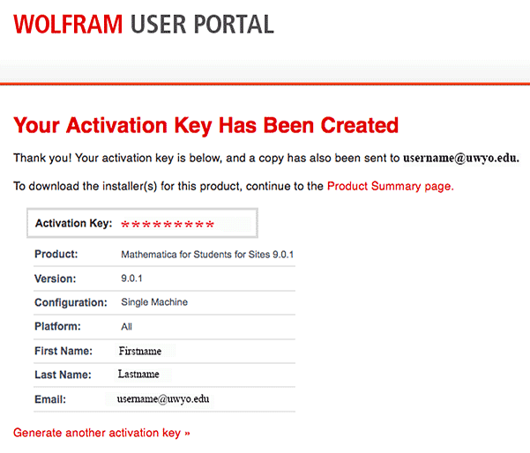Viewport: 530px width, 453px height.
Task: Click the Single Machine configuration value
Action: tap(154, 302)
